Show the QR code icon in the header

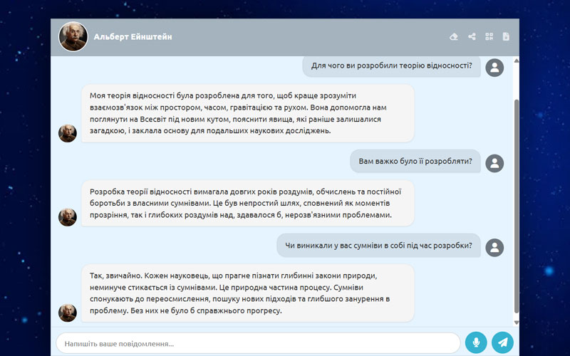(x=489, y=37)
